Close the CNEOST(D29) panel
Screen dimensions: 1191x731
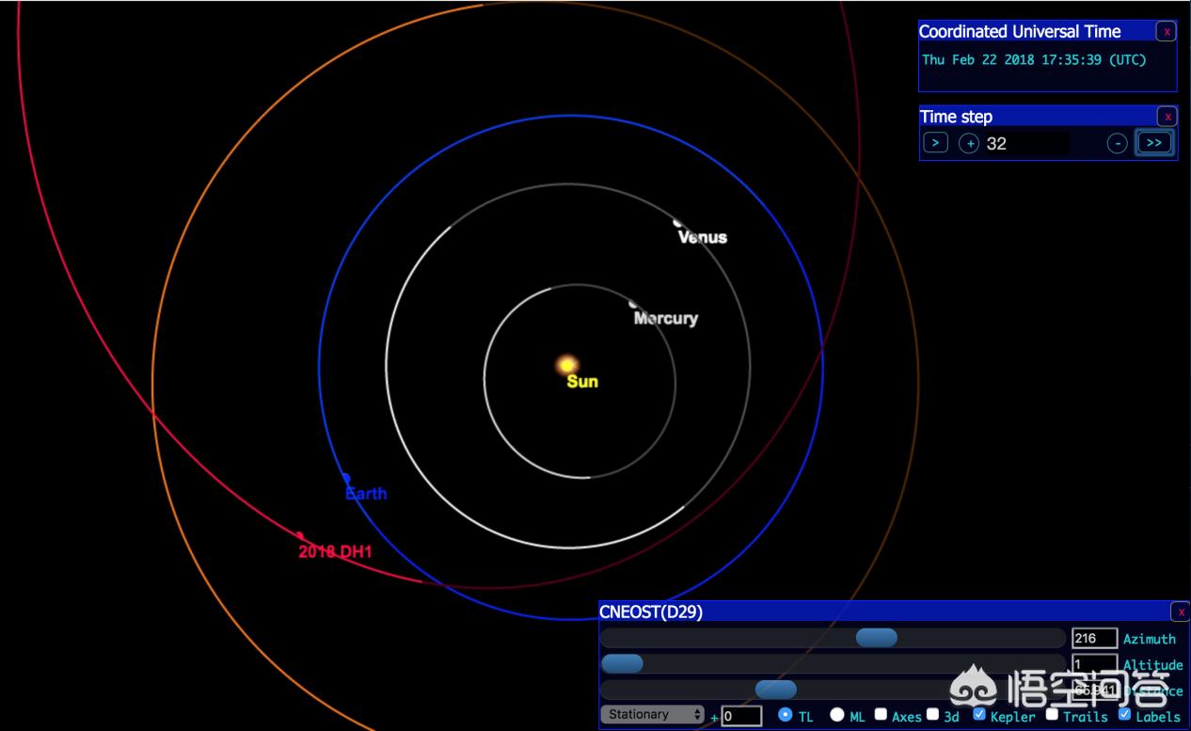1180,612
